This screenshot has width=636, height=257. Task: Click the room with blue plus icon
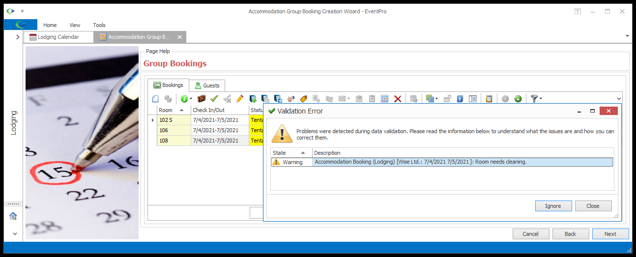(x=278, y=99)
